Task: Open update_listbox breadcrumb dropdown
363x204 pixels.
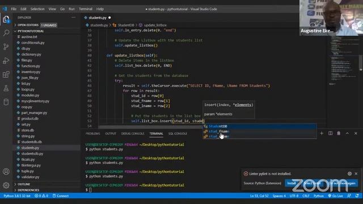Action: [x=155, y=25]
